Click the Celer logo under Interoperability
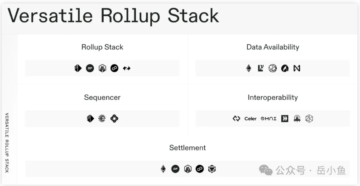Viewport: 360px width, 186px height. point(250,119)
